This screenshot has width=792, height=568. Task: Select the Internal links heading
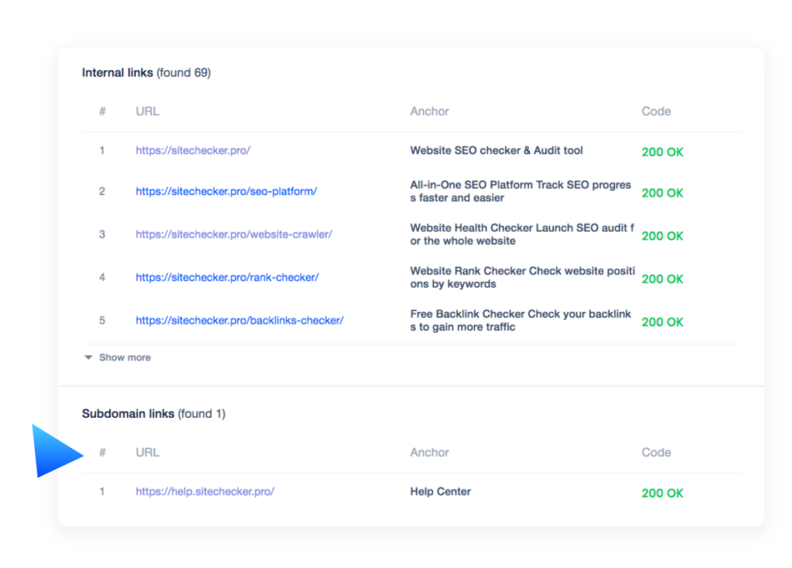(118, 73)
